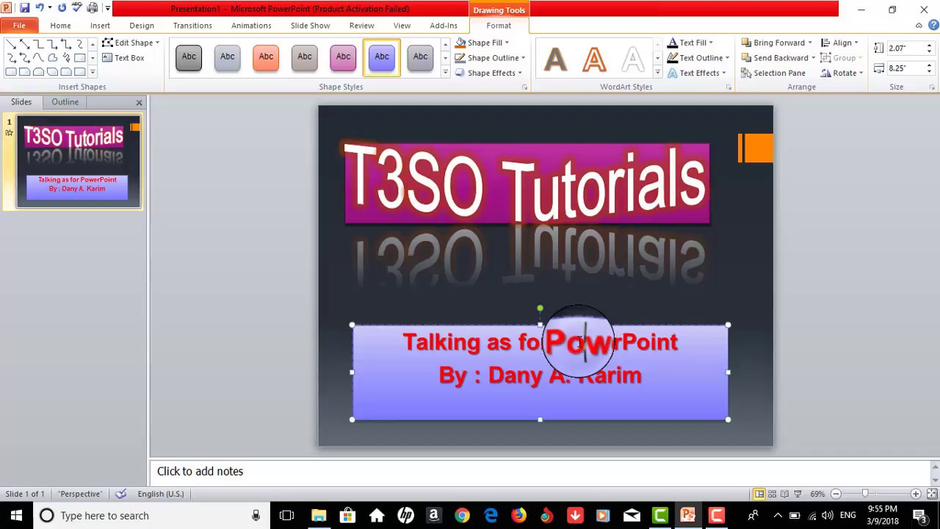
Task: Go to the Design tab
Action: pos(142,25)
